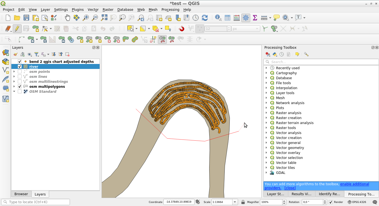
Task: Click the Zoom Full extent icon
Action: click(104, 18)
